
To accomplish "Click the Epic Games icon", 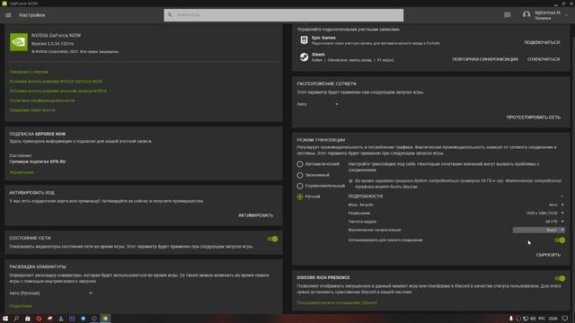I will coord(304,39).
